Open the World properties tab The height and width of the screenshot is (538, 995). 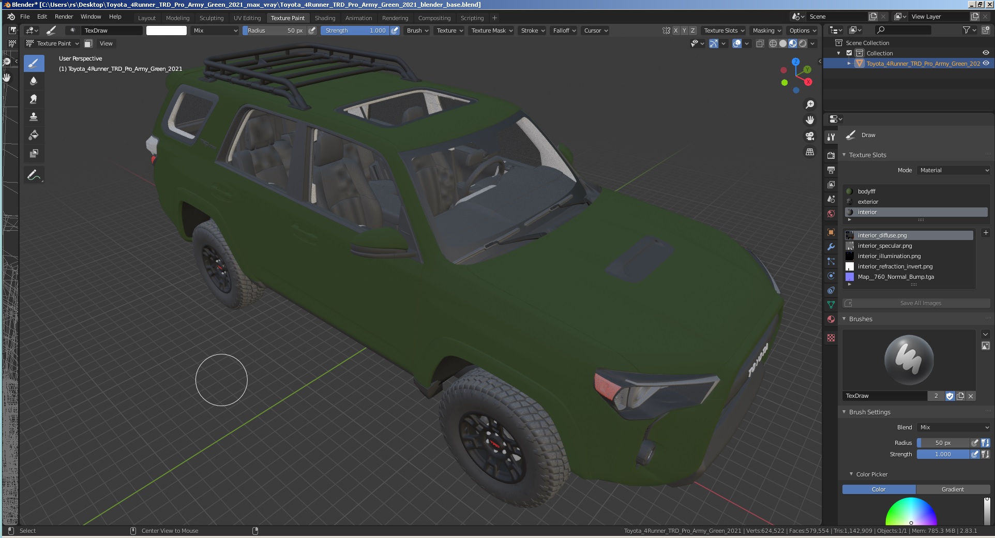831,213
